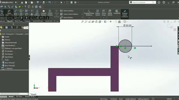Open the DisplayManager tab
Image resolution: width=179 pixels, height=100 pixels.
click(x=22, y=27)
